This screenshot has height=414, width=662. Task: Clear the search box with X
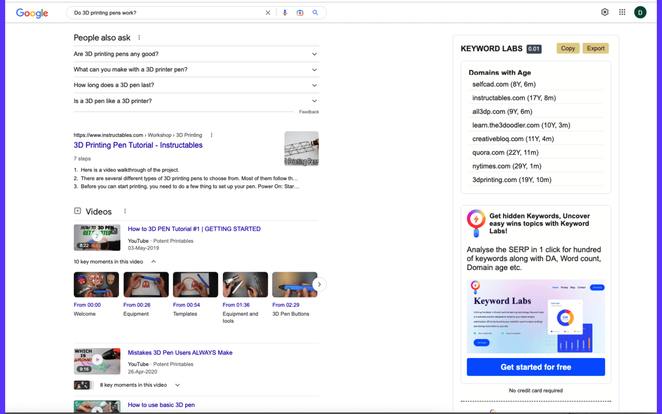(x=268, y=13)
